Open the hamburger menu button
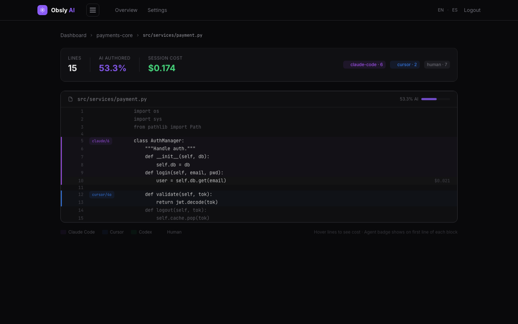 click(93, 10)
